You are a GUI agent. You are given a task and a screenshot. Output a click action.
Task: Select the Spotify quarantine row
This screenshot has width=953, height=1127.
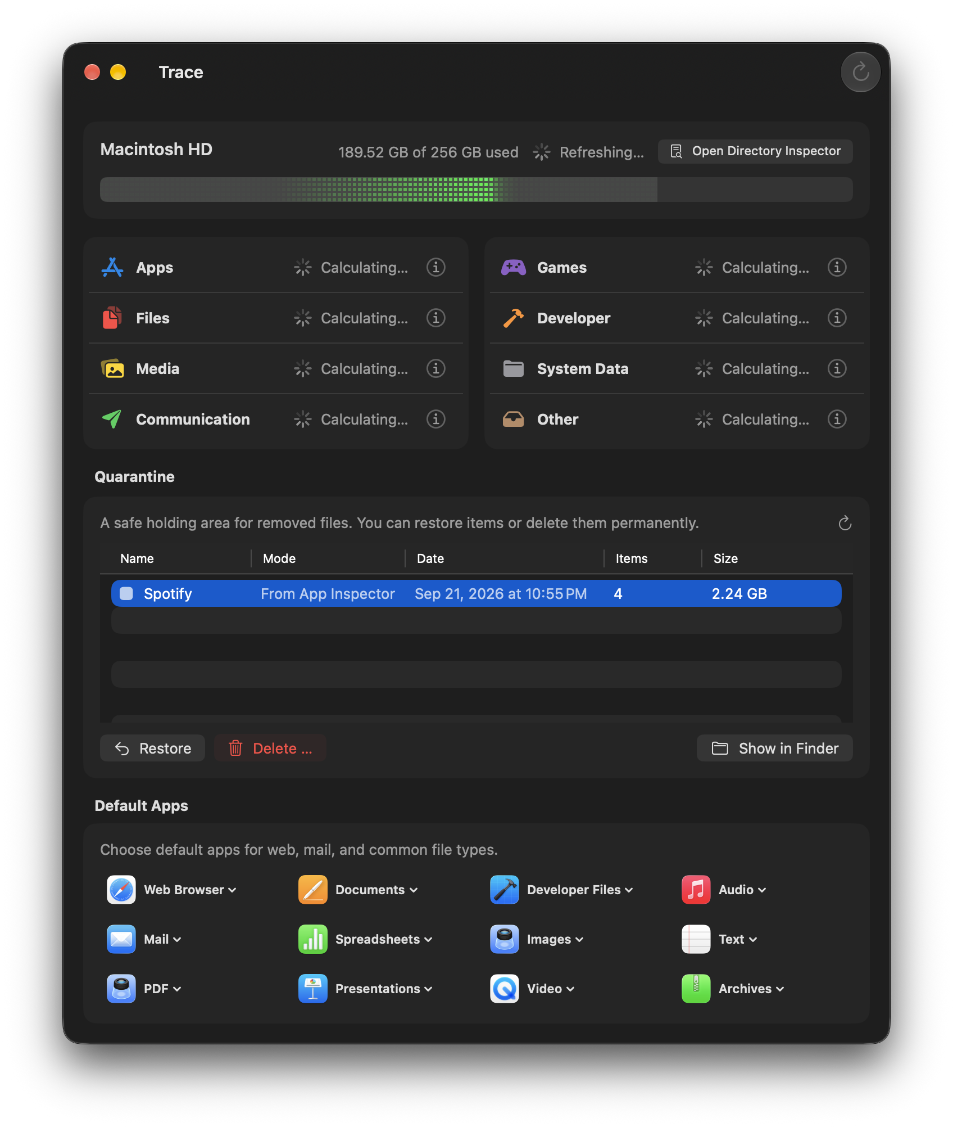coord(476,593)
